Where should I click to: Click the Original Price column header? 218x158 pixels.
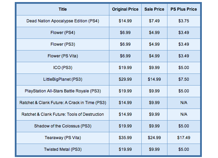[x=125, y=9]
